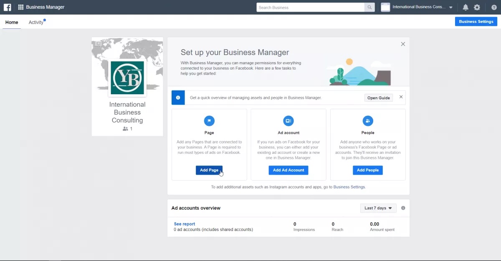Click the Open Guide button
Screen dimensions: 501x261
[x=379, y=98]
